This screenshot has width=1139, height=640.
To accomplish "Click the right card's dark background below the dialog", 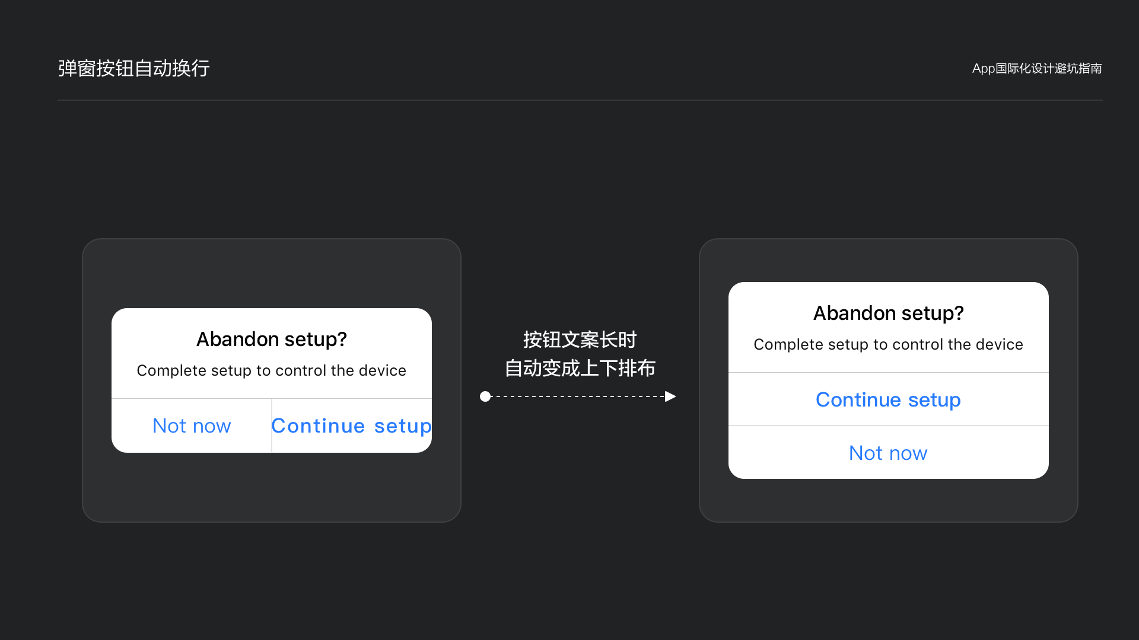I will [x=888, y=501].
